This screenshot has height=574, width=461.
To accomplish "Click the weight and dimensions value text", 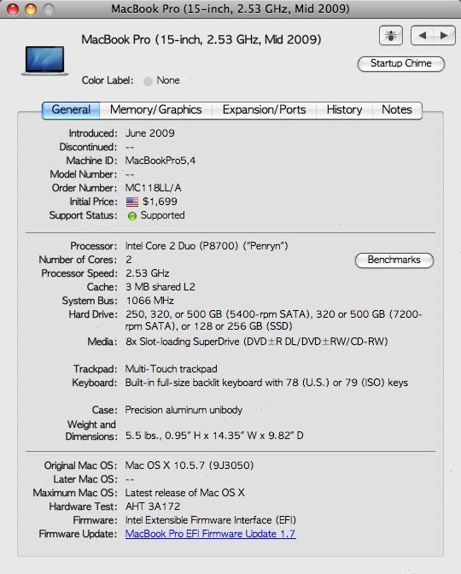I will [x=214, y=436].
